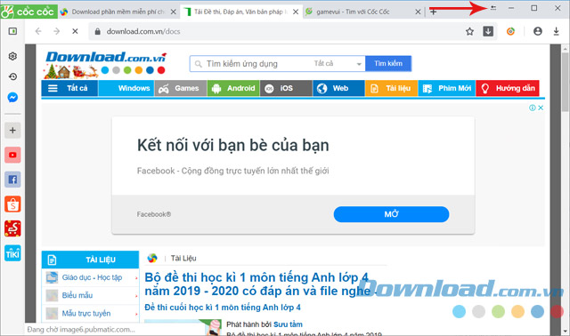Open the Hướng dẫn category
Image resolution: width=570 pixels, height=336 pixels.
pos(508,88)
